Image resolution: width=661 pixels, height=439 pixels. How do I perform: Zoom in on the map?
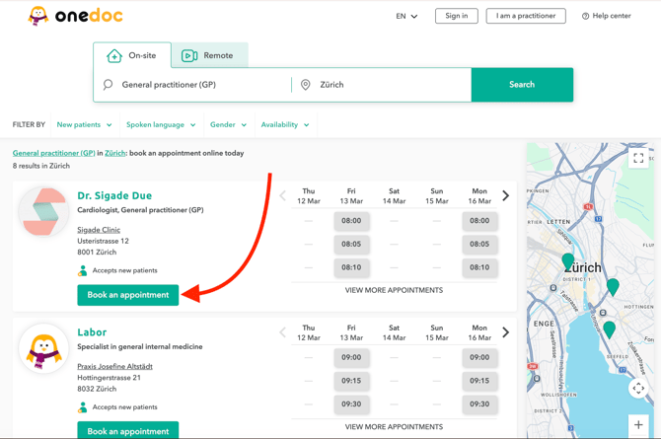point(638,425)
